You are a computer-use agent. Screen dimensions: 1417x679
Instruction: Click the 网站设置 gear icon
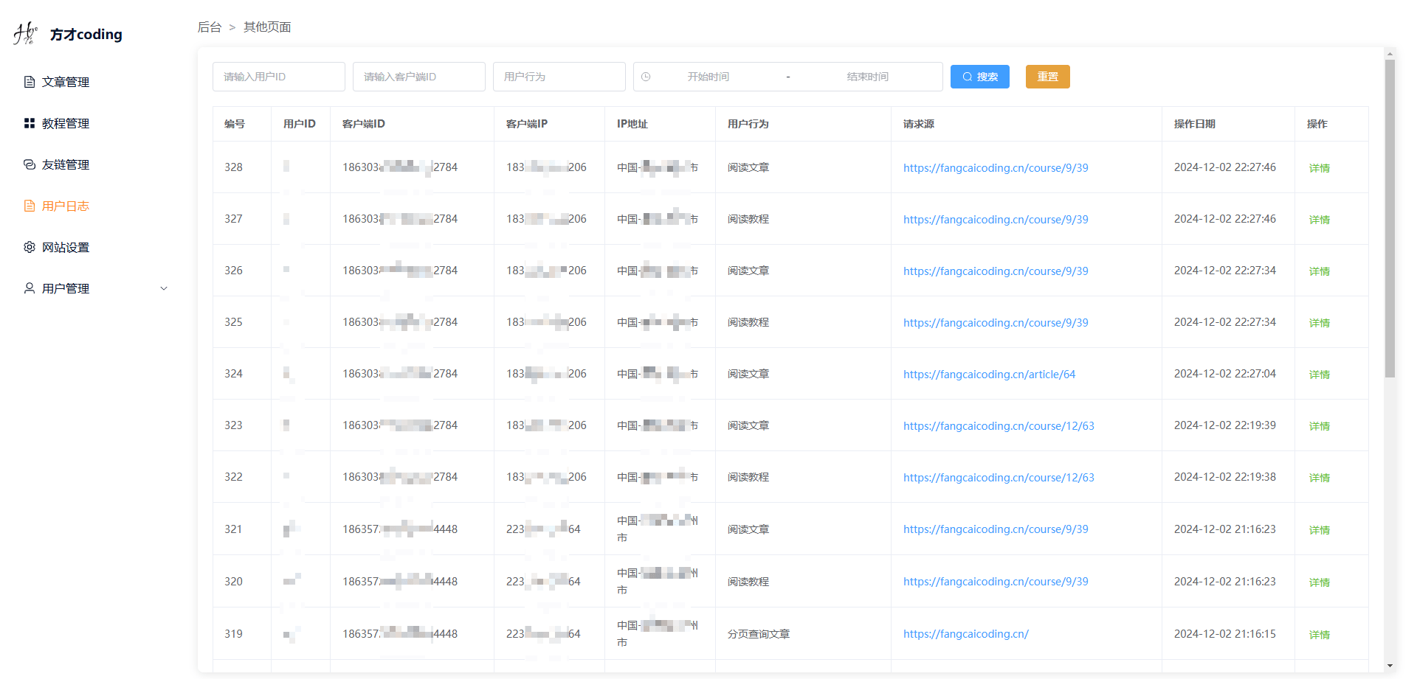coord(30,247)
